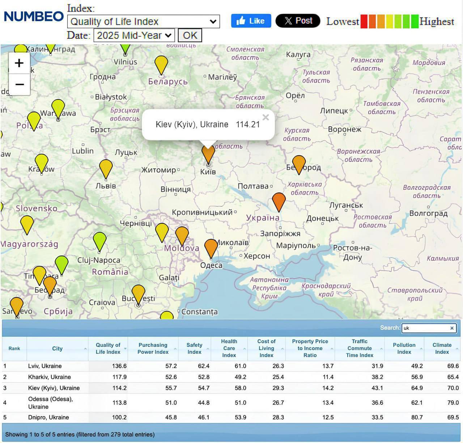The image size is (463, 443).
Task: Click the red Lowest legend color swatch
Action: [364, 22]
